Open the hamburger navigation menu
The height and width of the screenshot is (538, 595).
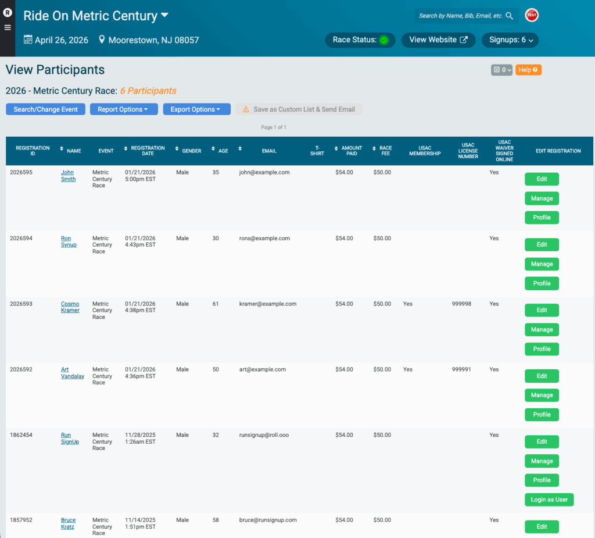click(x=8, y=27)
